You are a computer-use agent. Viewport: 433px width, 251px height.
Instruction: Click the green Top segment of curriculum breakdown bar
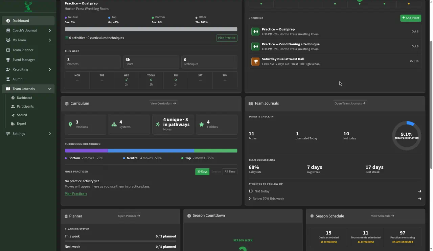pos(216,151)
